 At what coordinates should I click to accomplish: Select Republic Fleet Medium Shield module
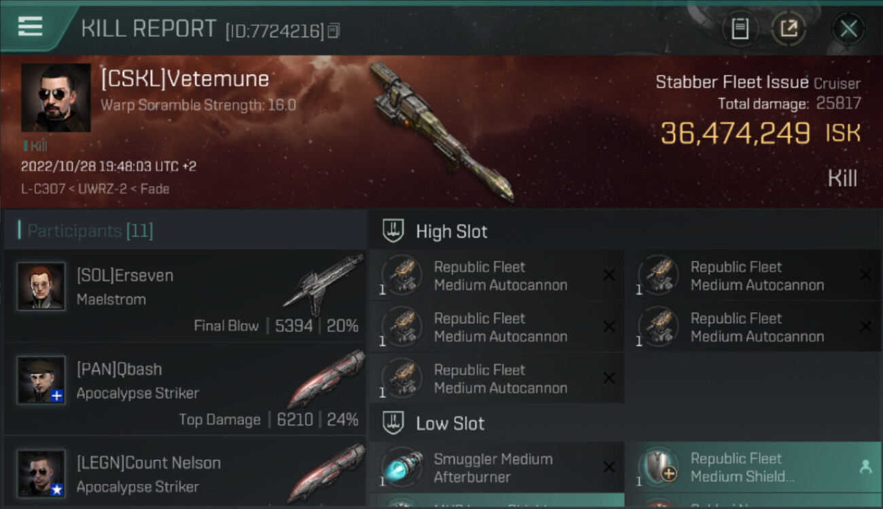coord(753,468)
